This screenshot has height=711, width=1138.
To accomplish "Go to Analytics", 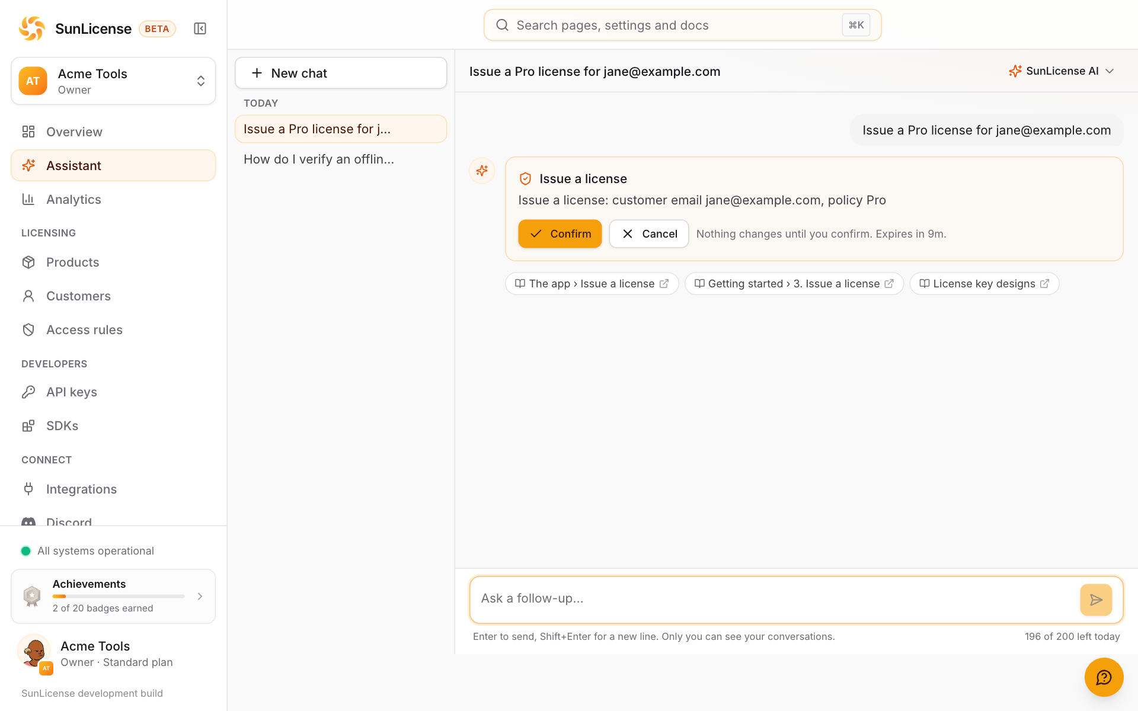I will (113, 199).
